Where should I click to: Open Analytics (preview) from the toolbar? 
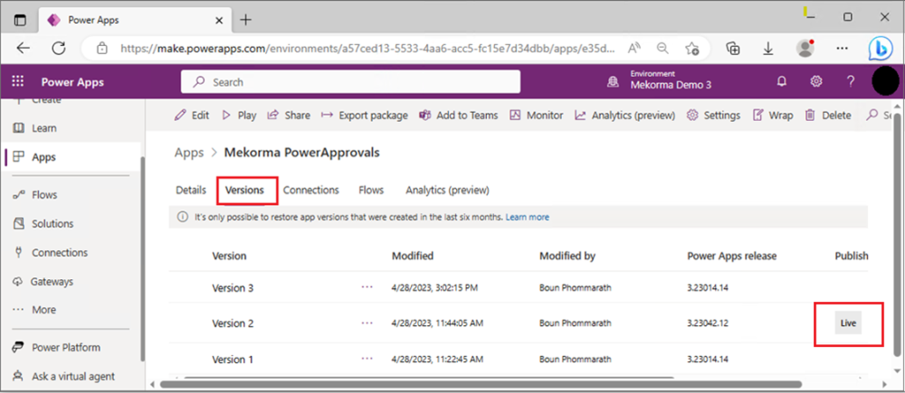coord(624,116)
